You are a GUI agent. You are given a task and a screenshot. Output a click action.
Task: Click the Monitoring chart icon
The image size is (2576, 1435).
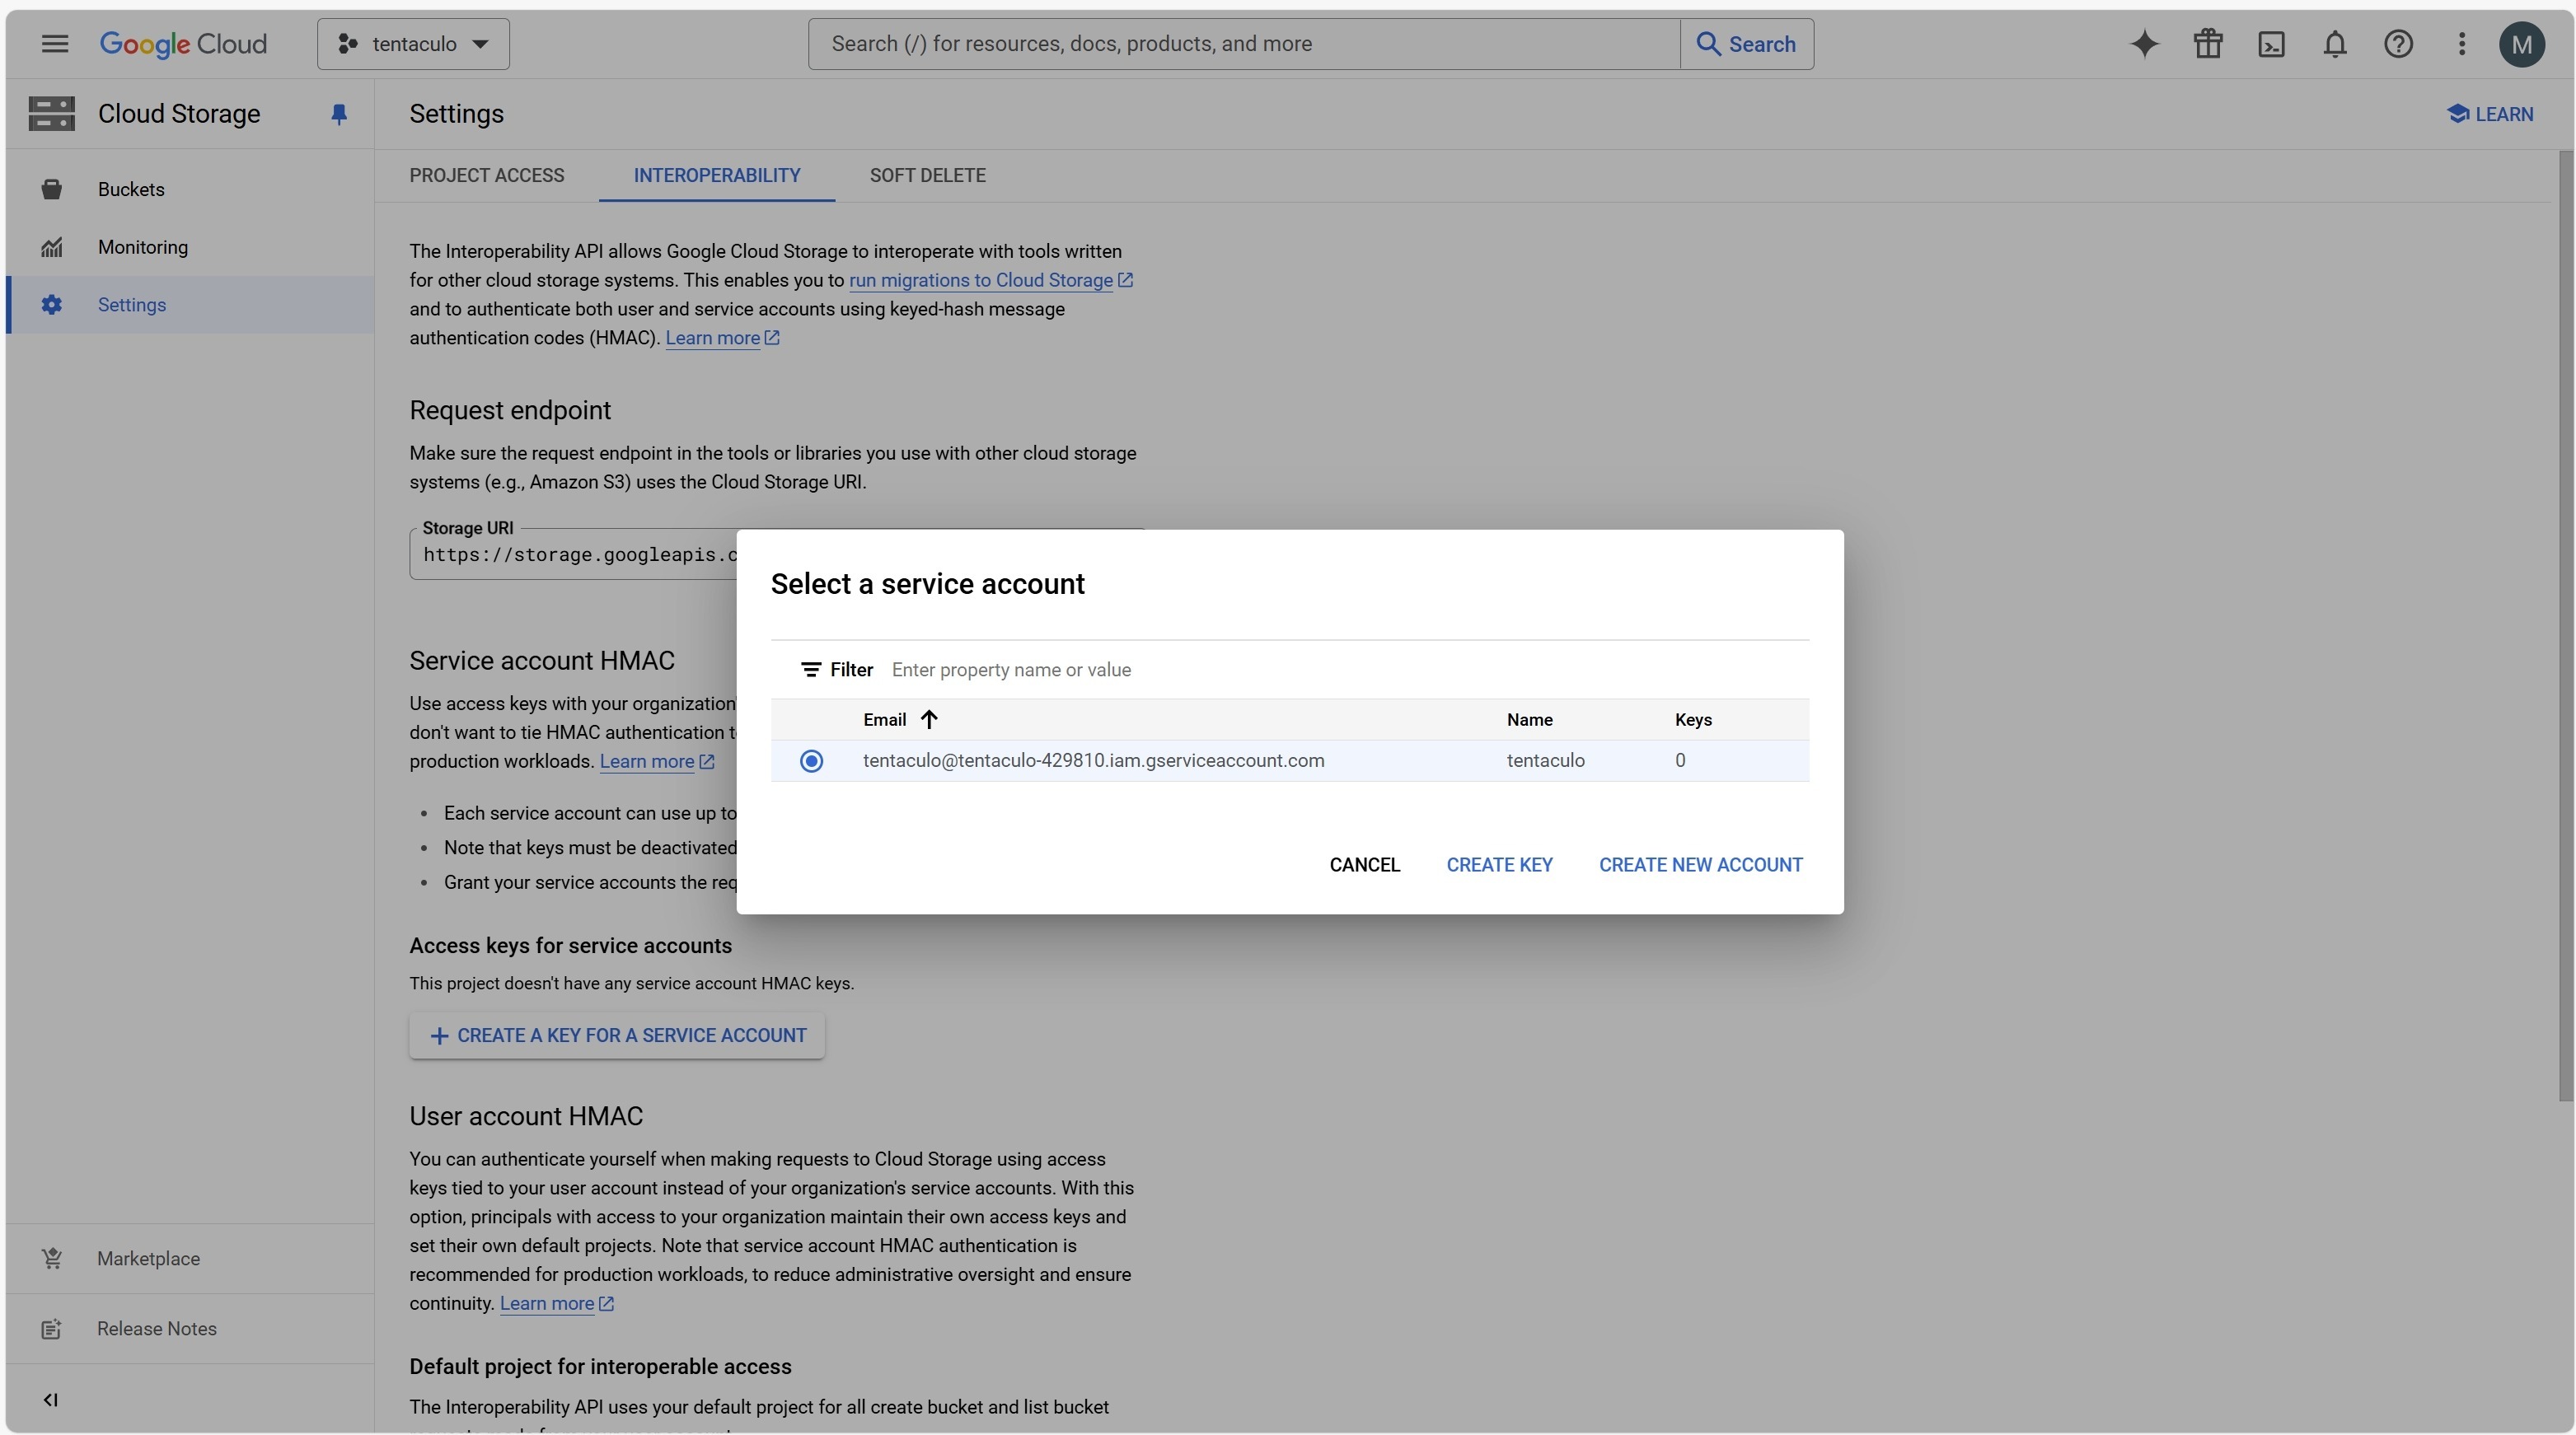pyautogui.click(x=52, y=247)
